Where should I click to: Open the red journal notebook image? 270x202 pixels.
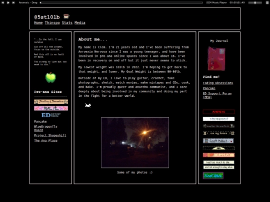pos(216,58)
